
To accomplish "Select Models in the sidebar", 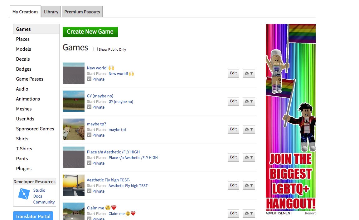I will 24,49.
